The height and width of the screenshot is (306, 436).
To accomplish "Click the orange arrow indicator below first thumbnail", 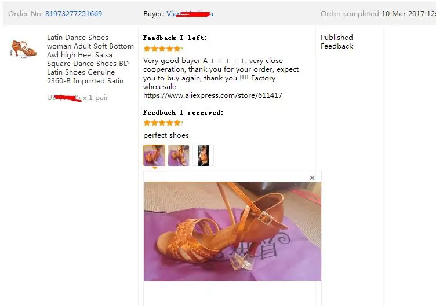I will [155, 168].
